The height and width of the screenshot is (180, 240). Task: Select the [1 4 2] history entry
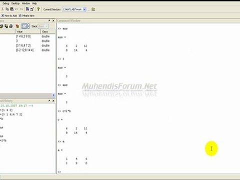pos(6,110)
